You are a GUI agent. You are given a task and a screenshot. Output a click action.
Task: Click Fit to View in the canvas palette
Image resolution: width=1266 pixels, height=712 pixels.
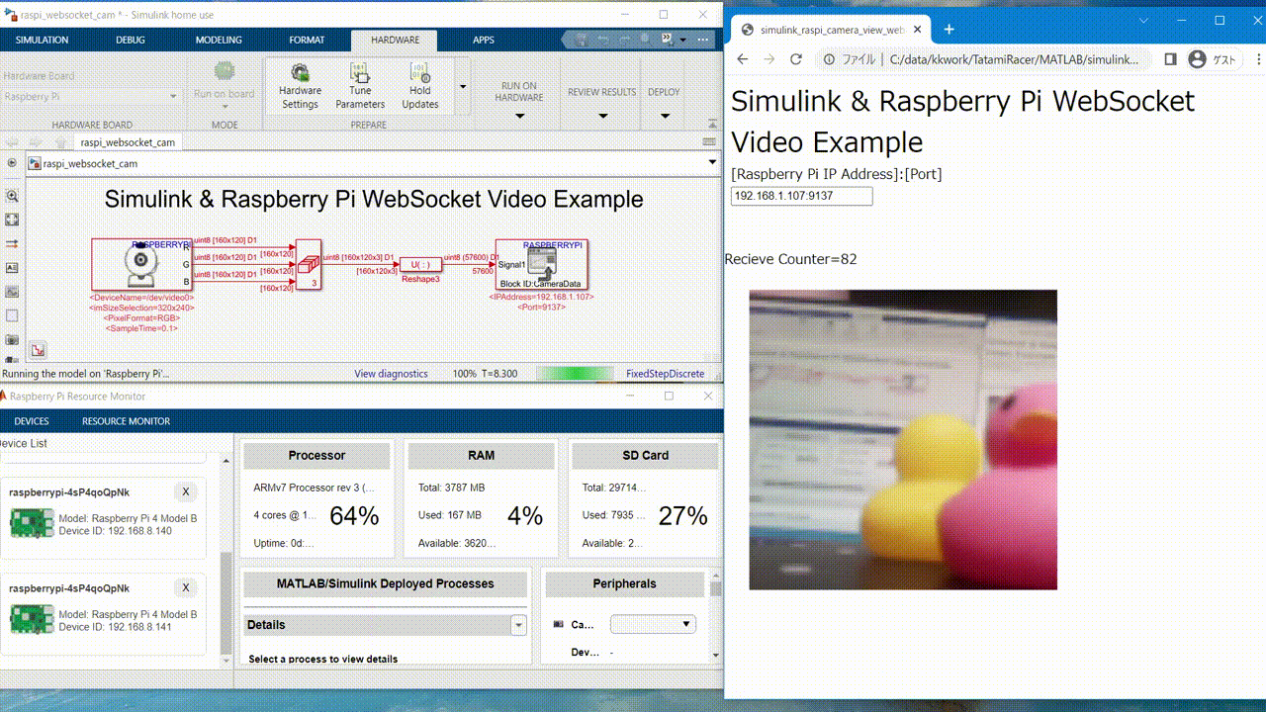pyautogui.click(x=12, y=220)
